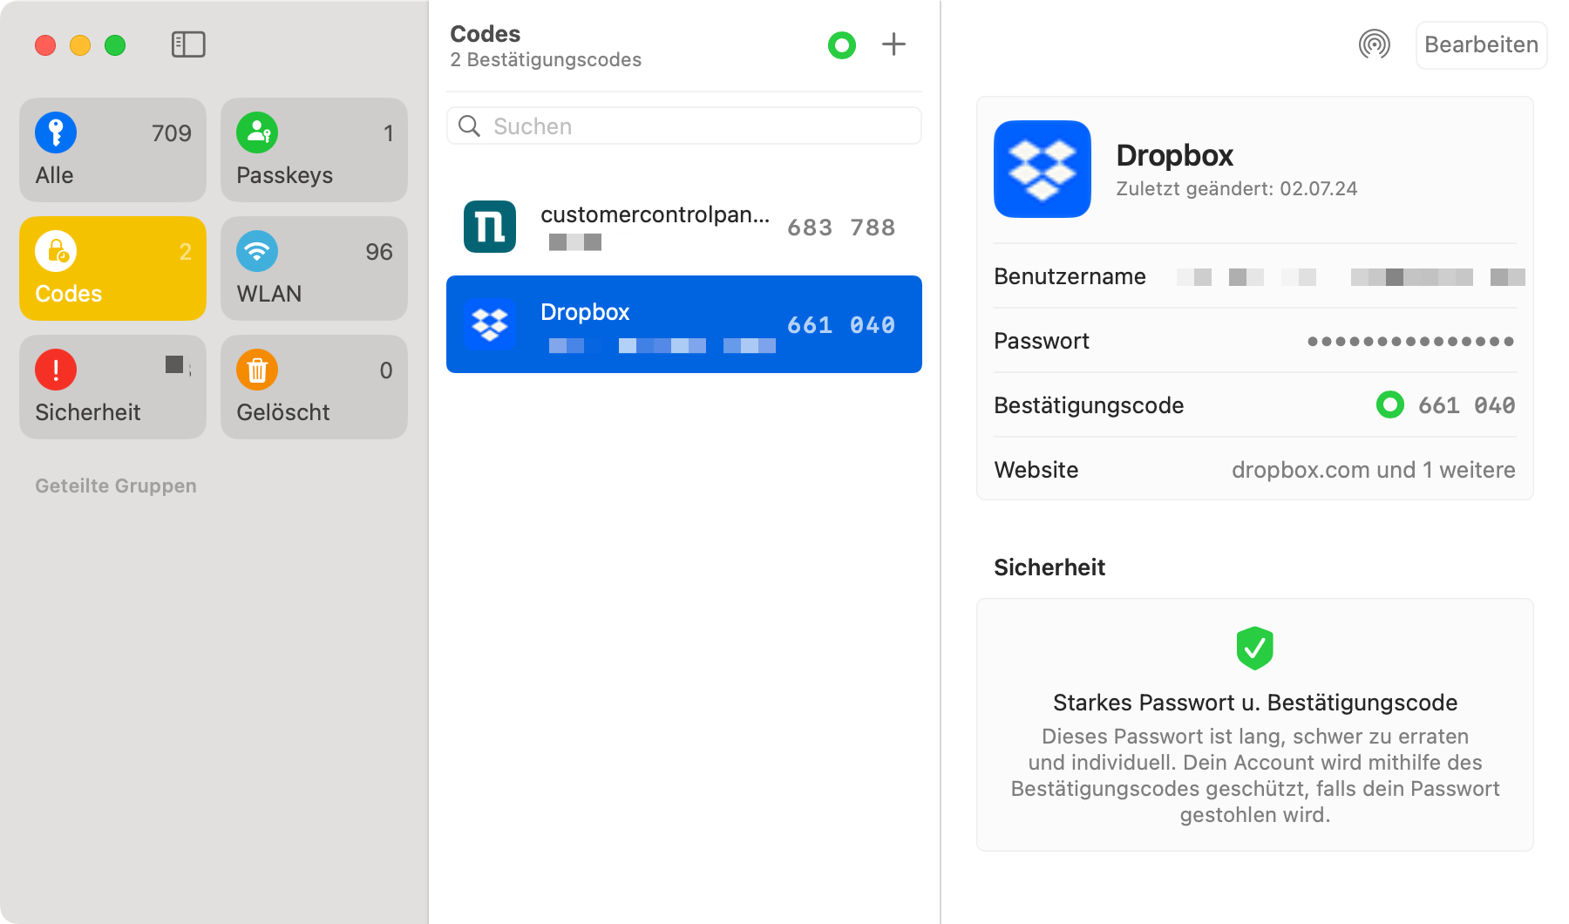Viewport: 1569px width, 924px height.
Task: Click the Wi-Fi icon in WLAN tile
Action: 257,251
